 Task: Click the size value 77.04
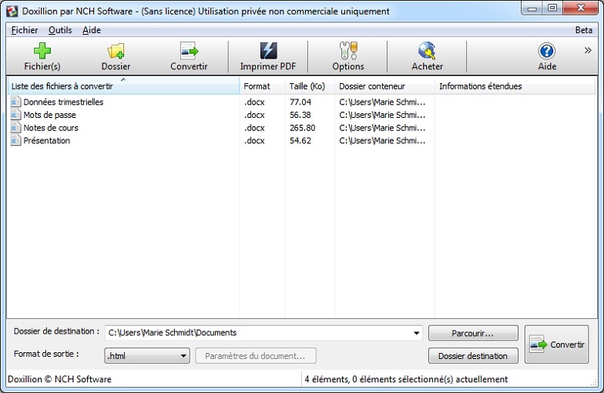(x=300, y=102)
